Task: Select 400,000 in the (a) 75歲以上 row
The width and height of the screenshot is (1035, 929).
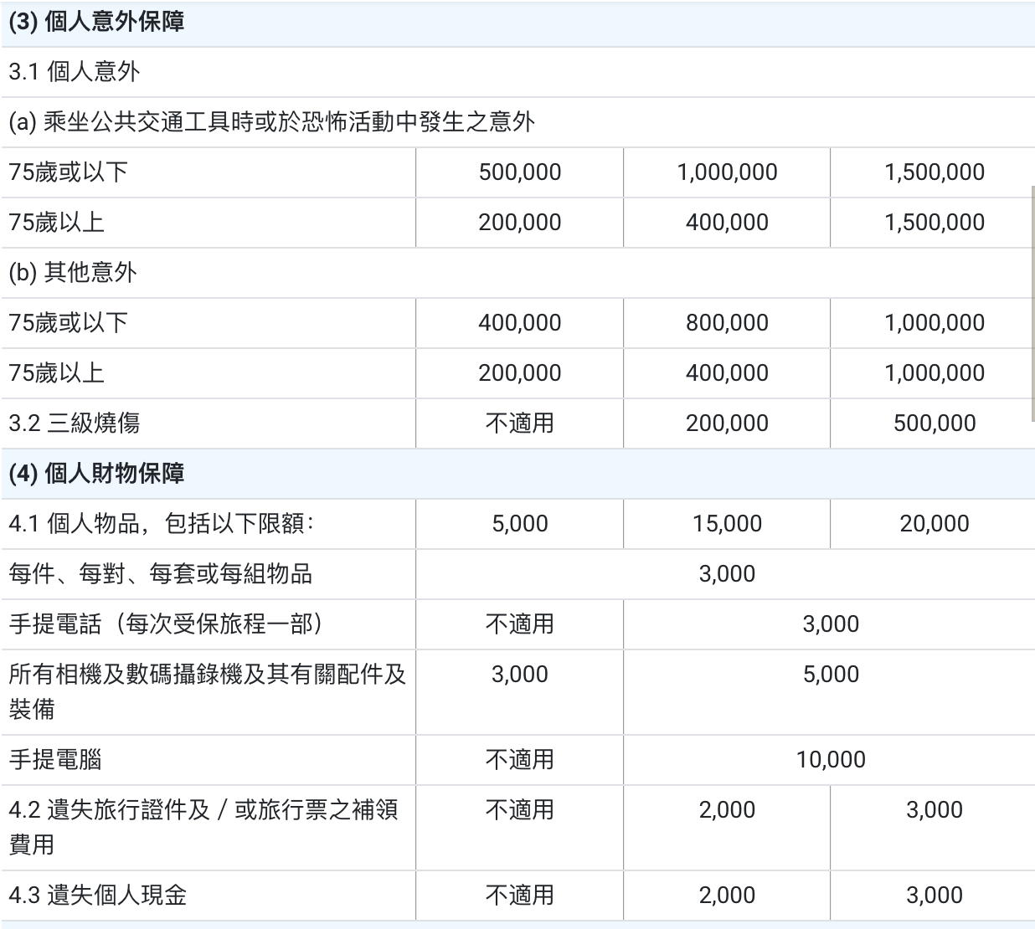Action: (x=727, y=223)
